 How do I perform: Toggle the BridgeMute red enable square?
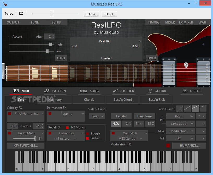(x=10, y=133)
